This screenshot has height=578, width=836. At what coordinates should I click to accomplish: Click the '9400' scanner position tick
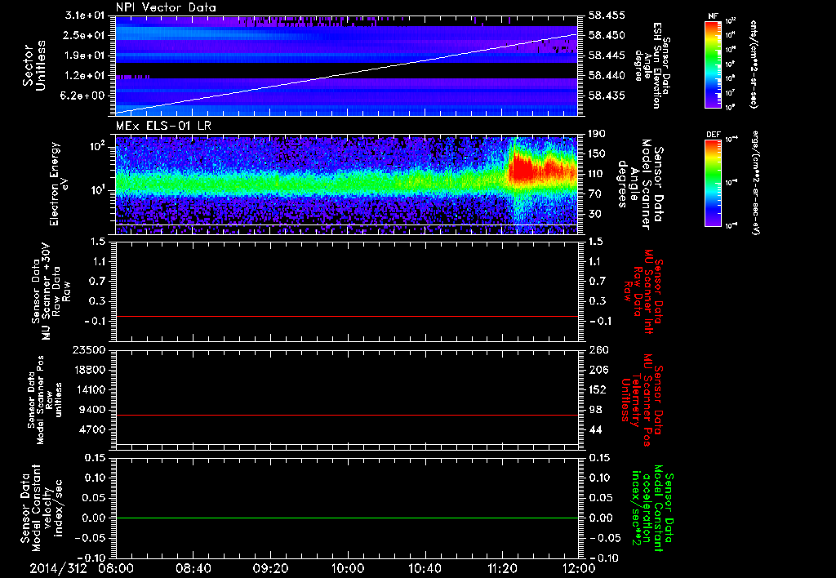pos(92,410)
